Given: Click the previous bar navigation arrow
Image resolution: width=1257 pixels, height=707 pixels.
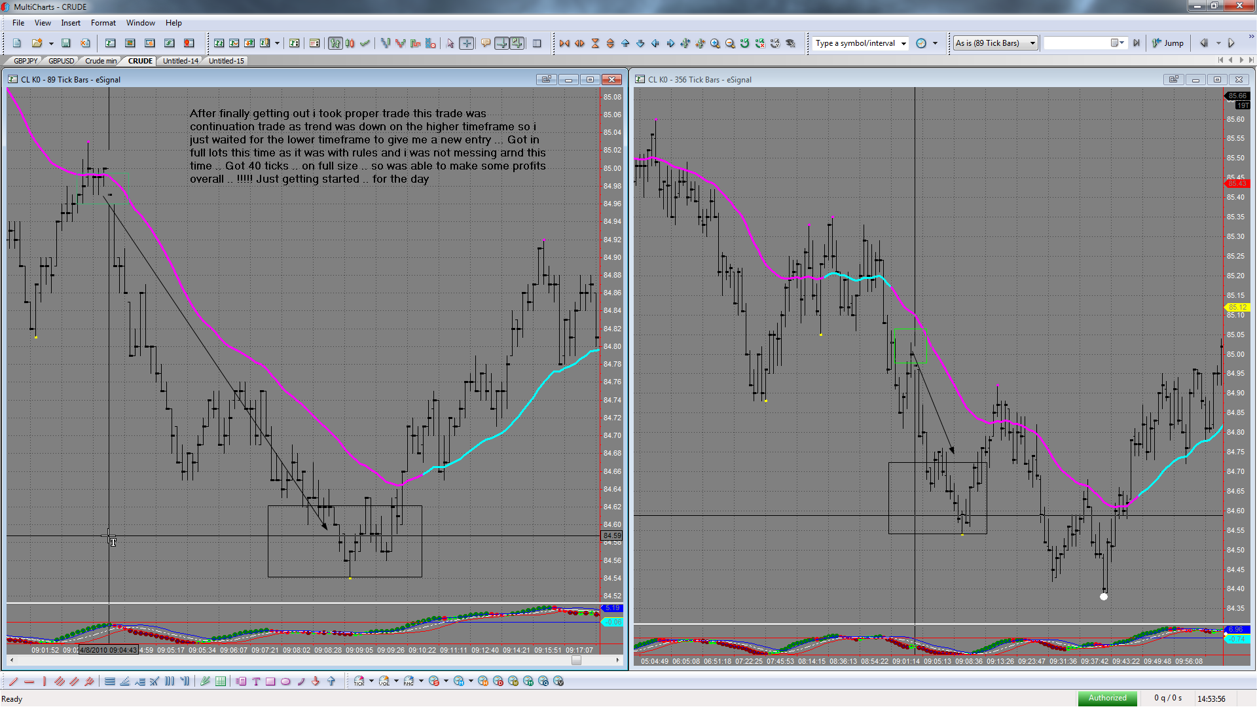Looking at the screenshot, I should (1204, 43).
